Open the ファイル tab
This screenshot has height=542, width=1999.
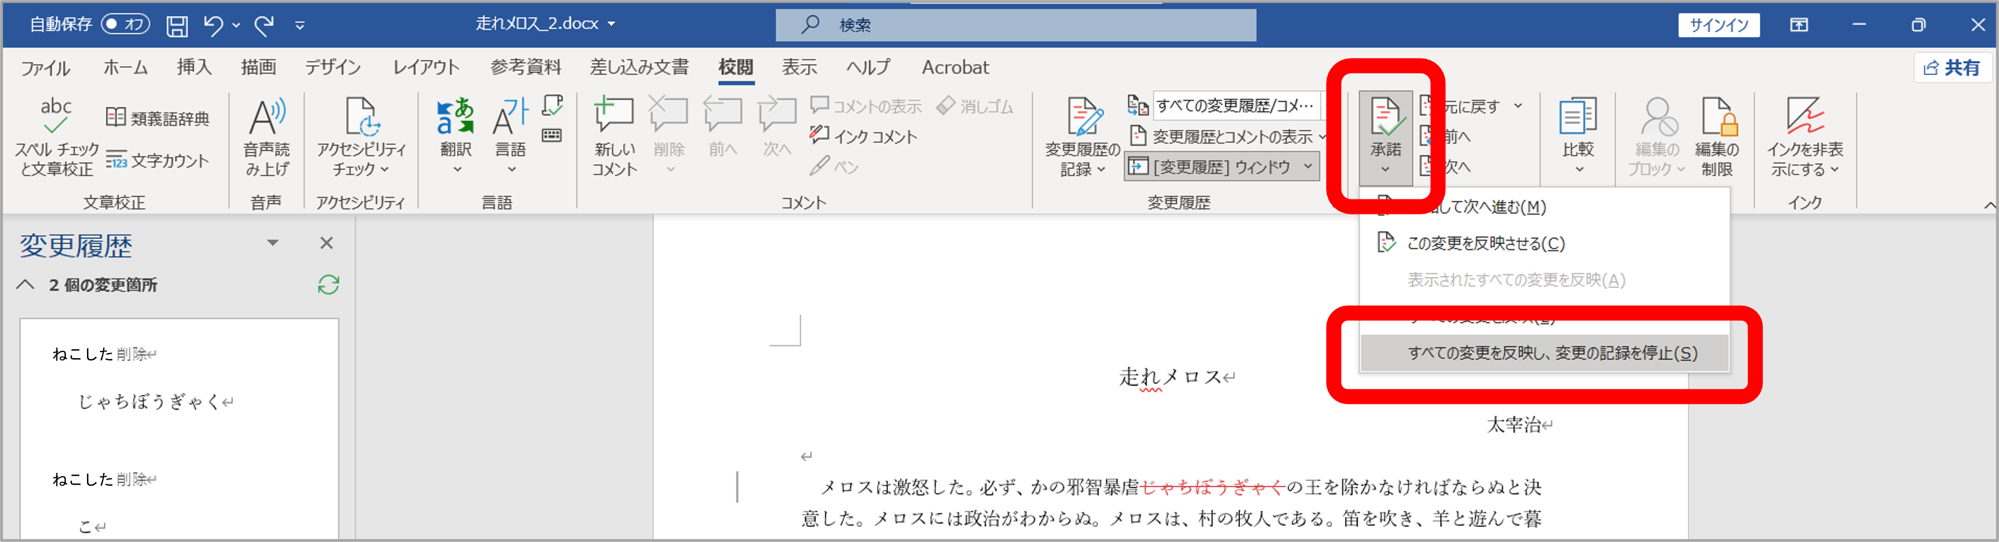pos(45,68)
